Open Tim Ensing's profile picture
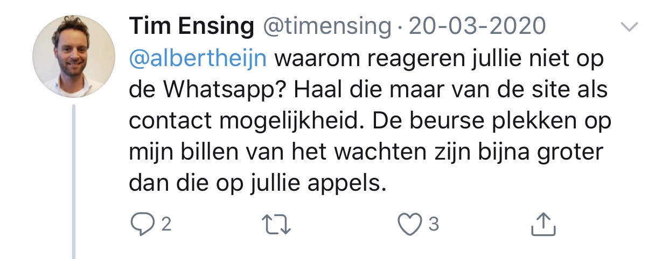Viewport: 669px width, 259px height. [74, 55]
